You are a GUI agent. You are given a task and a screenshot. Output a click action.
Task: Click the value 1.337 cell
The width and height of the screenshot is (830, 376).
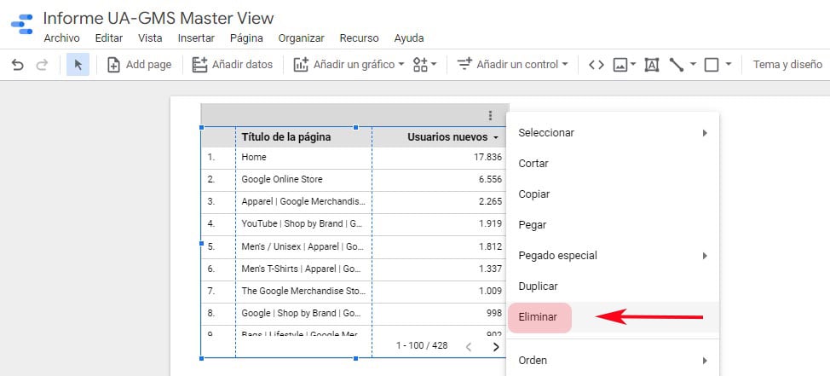pos(490,269)
